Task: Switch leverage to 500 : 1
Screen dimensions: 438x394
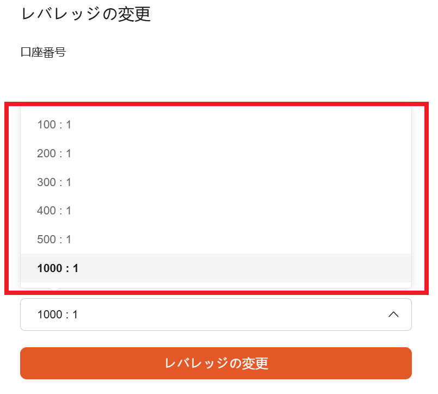Action: click(54, 239)
